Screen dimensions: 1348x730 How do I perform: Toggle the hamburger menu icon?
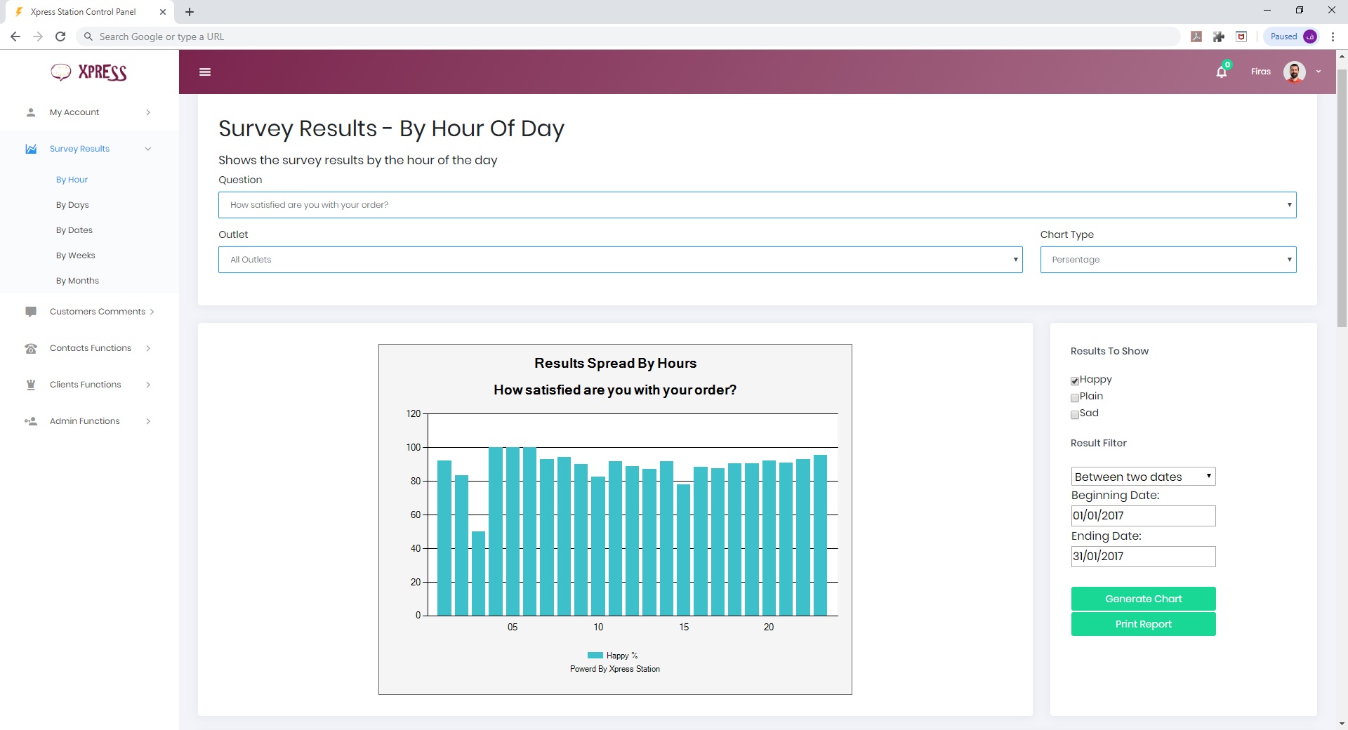coord(205,72)
